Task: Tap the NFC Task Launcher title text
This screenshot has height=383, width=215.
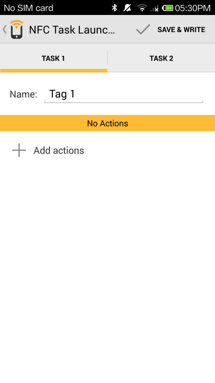Action: [72, 30]
